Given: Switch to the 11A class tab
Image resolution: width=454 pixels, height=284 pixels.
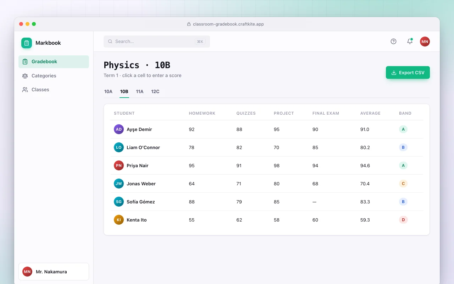Looking at the screenshot, I should (x=140, y=92).
